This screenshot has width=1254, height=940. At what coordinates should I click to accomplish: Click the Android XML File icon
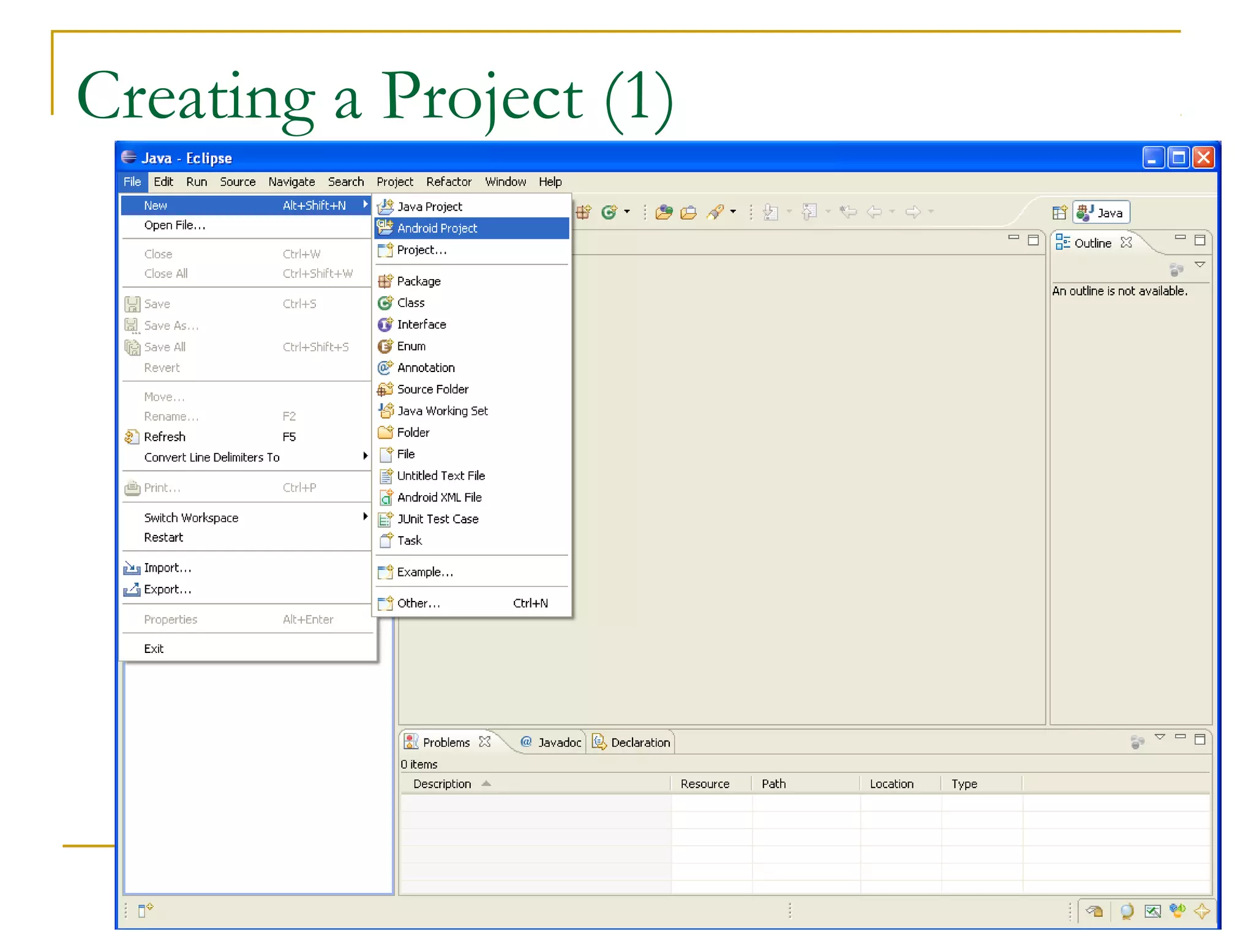[385, 498]
